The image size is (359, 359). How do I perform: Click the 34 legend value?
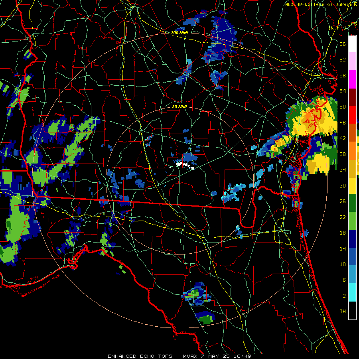343,170
